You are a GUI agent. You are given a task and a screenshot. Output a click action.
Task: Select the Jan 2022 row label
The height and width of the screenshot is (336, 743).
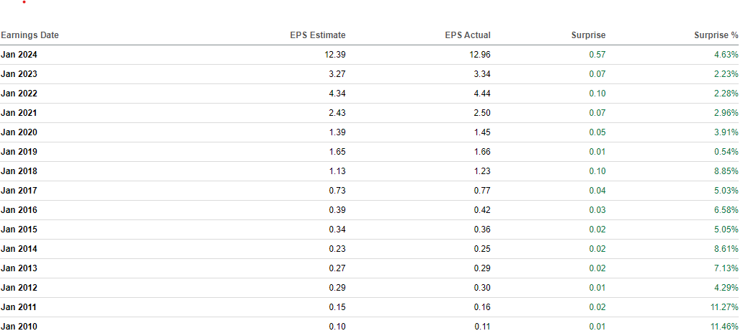point(19,94)
